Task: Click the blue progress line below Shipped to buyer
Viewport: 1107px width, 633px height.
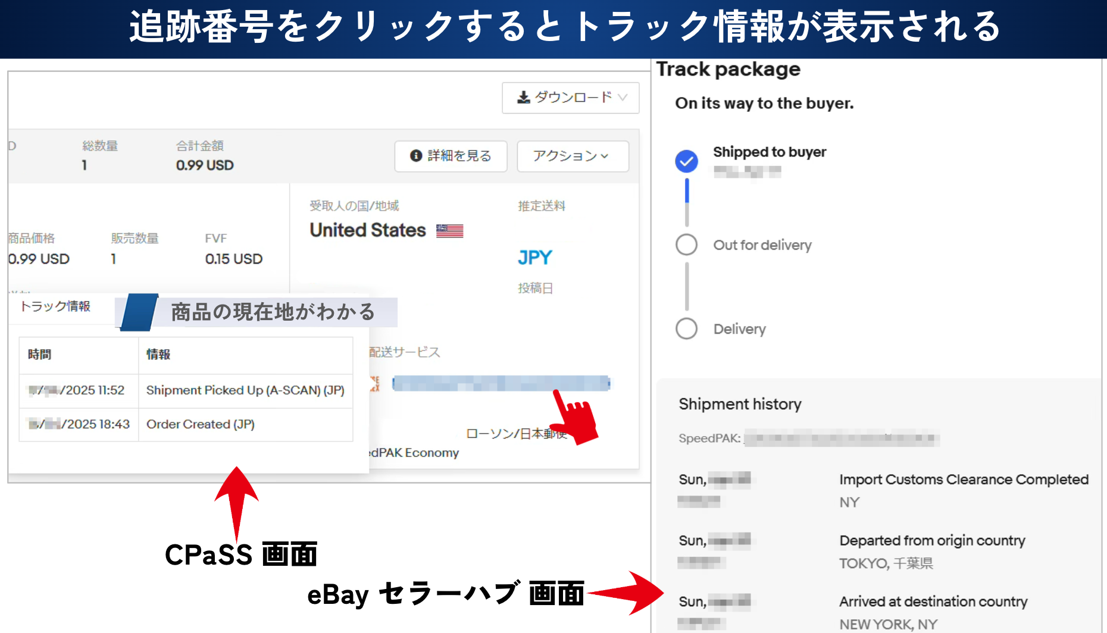Action: pos(686,192)
